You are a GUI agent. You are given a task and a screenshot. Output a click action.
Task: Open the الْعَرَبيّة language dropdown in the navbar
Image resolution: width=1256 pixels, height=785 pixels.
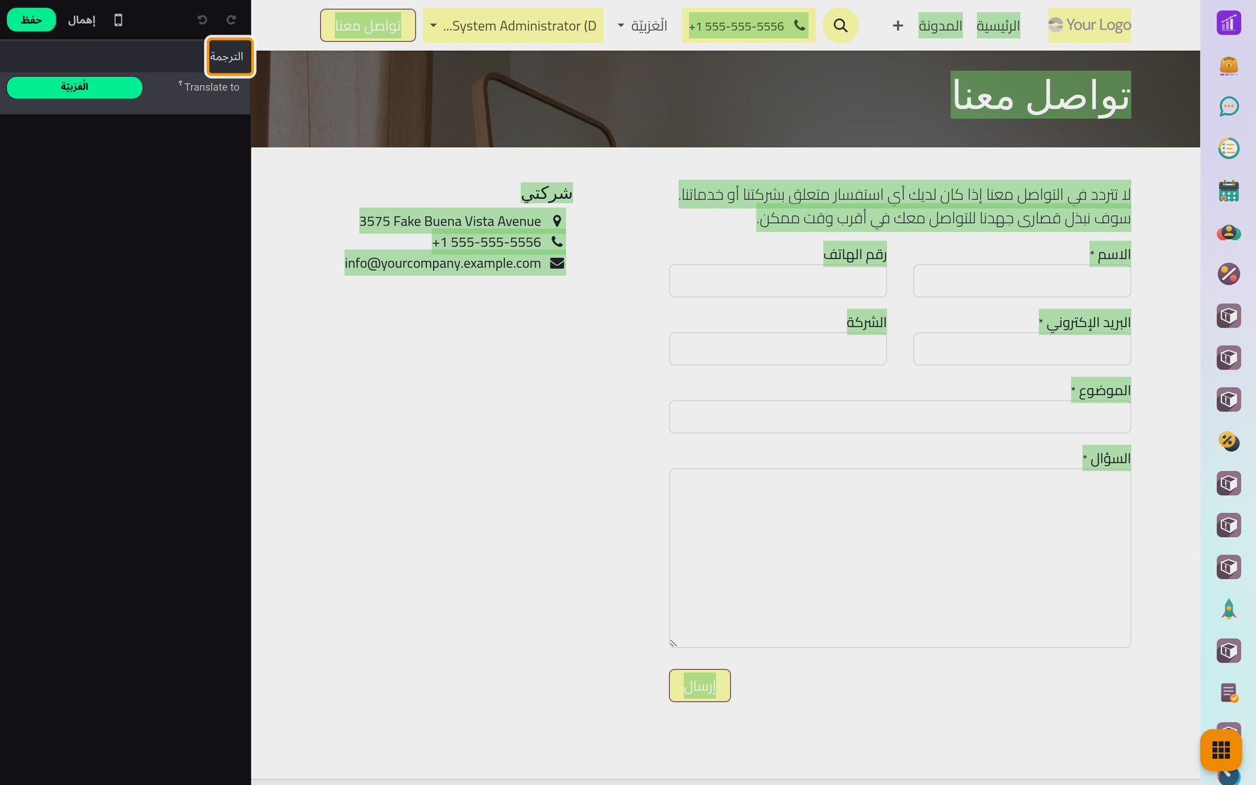(x=642, y=26)
